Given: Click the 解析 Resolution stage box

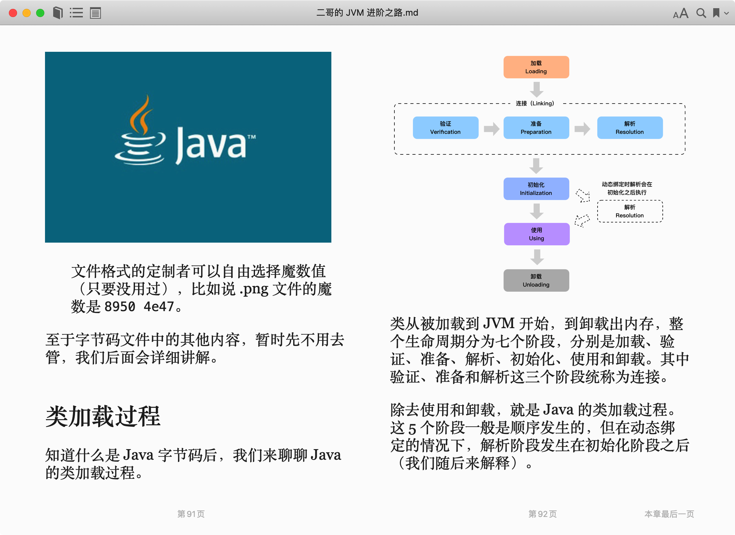Looking at the screenshot, I should [629, 128].
